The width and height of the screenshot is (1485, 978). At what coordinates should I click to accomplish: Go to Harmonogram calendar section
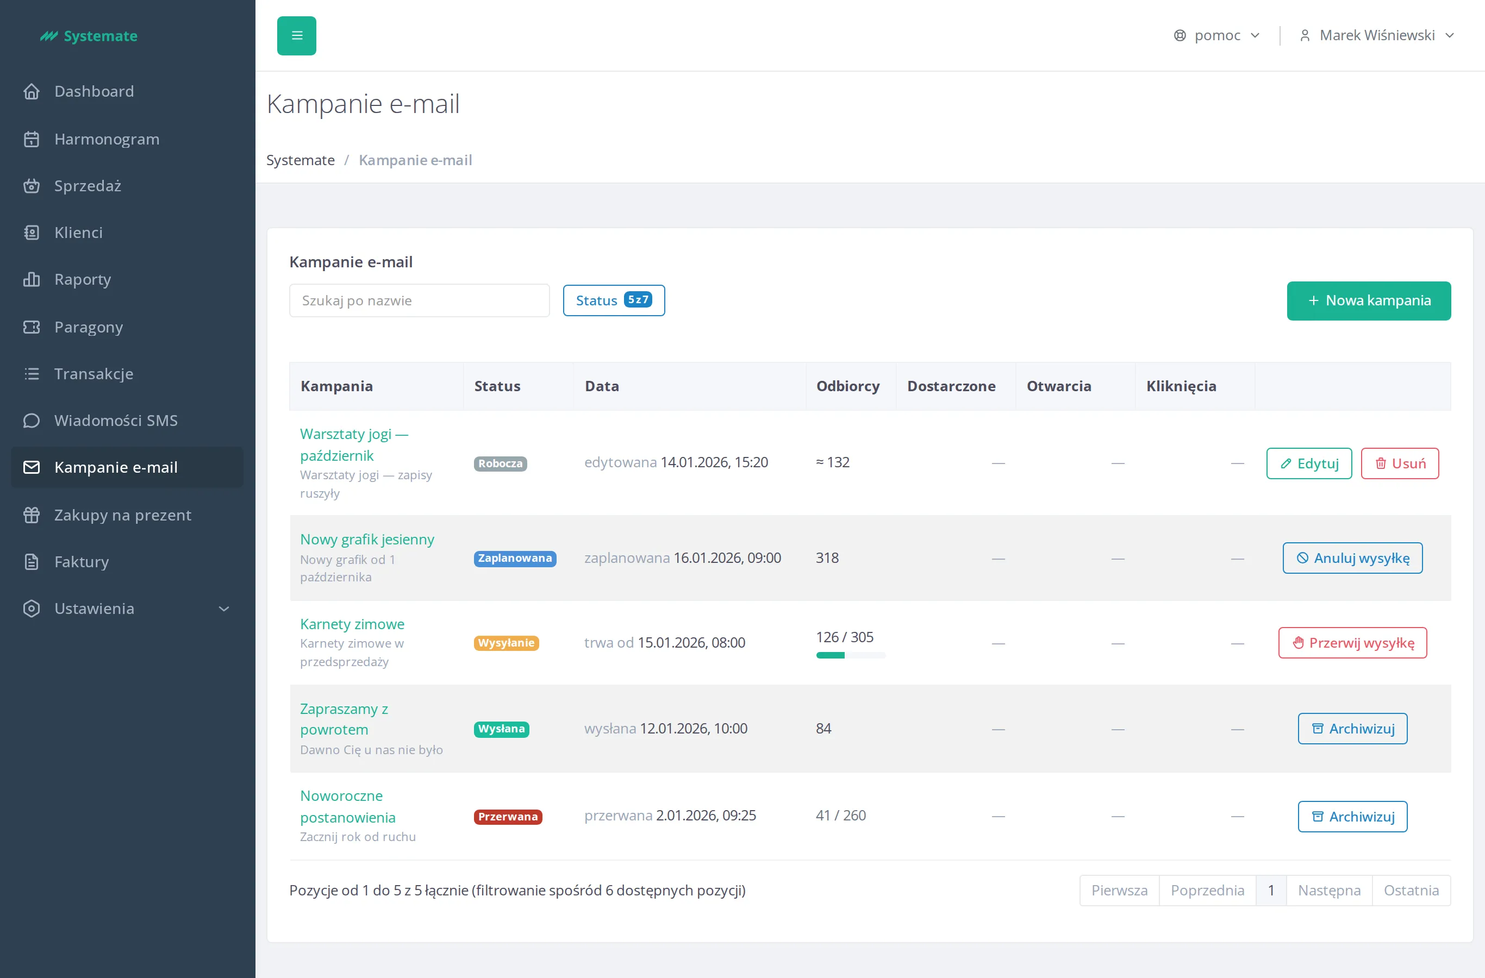pos(127,139)
